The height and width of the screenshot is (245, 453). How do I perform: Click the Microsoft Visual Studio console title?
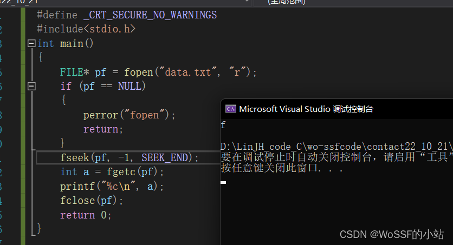coord(306,109)
